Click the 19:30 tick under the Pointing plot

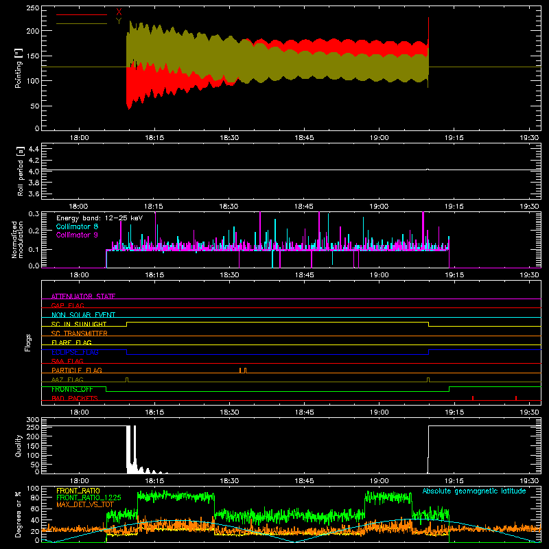coord(529,138)
